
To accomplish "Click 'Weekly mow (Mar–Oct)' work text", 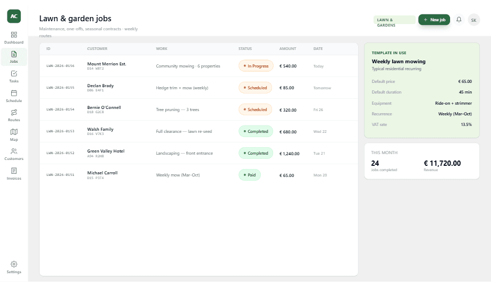I will 178,175.
